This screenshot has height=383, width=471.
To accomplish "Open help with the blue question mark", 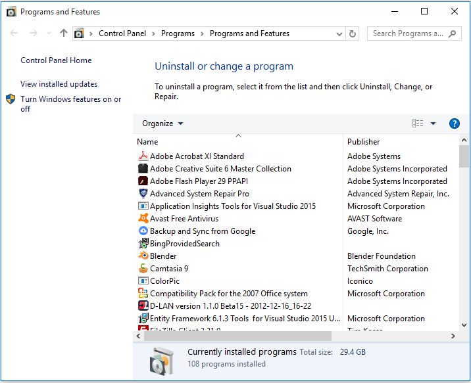I will tap(454, 124).
